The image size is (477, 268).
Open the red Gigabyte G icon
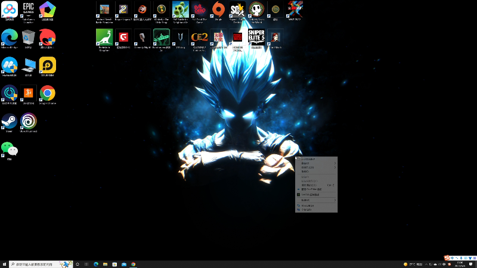coord(123,39)
